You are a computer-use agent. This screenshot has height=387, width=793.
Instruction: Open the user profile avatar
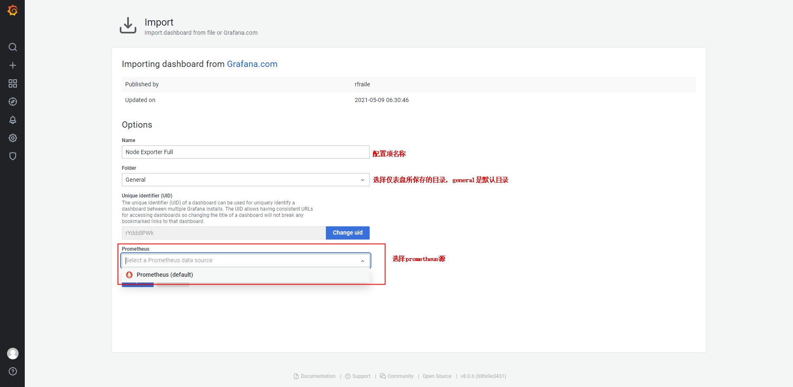(13, 354)
